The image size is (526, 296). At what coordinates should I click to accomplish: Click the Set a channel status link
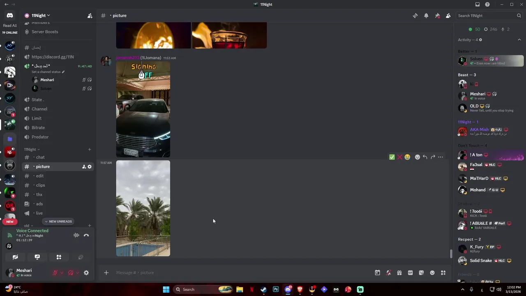point(48,72)
